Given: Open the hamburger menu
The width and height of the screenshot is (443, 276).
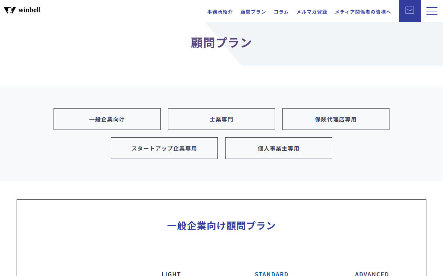Looking at the screenshot, I should [x=432, y=11].
